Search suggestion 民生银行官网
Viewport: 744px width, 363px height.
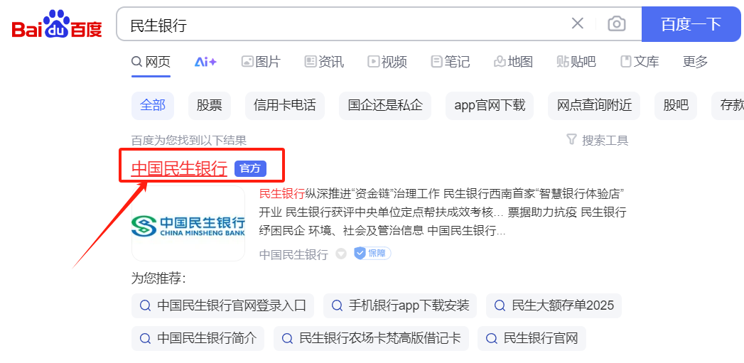click(x=532, y=338)
